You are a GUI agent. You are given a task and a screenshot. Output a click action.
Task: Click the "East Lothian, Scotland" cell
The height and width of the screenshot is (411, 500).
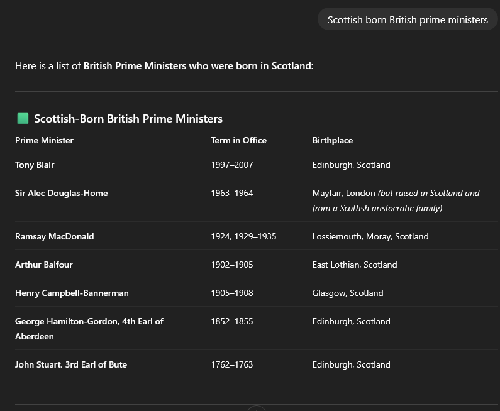pyautogui.click(x=355, y=265)
